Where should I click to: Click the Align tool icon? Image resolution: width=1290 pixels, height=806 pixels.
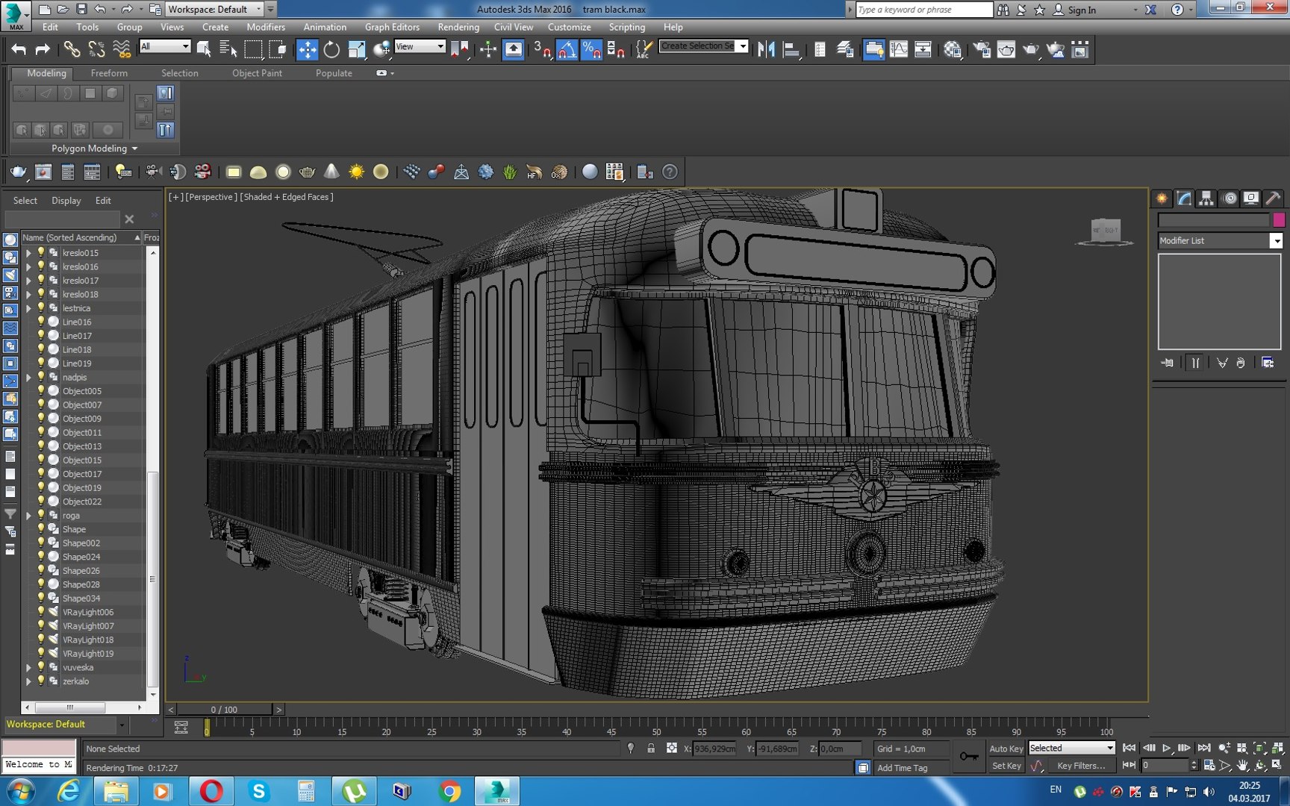[791, 49]
